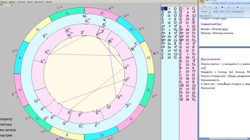Open the Справка menu
This screenshot has width=250, height=140.
point(48,2)
